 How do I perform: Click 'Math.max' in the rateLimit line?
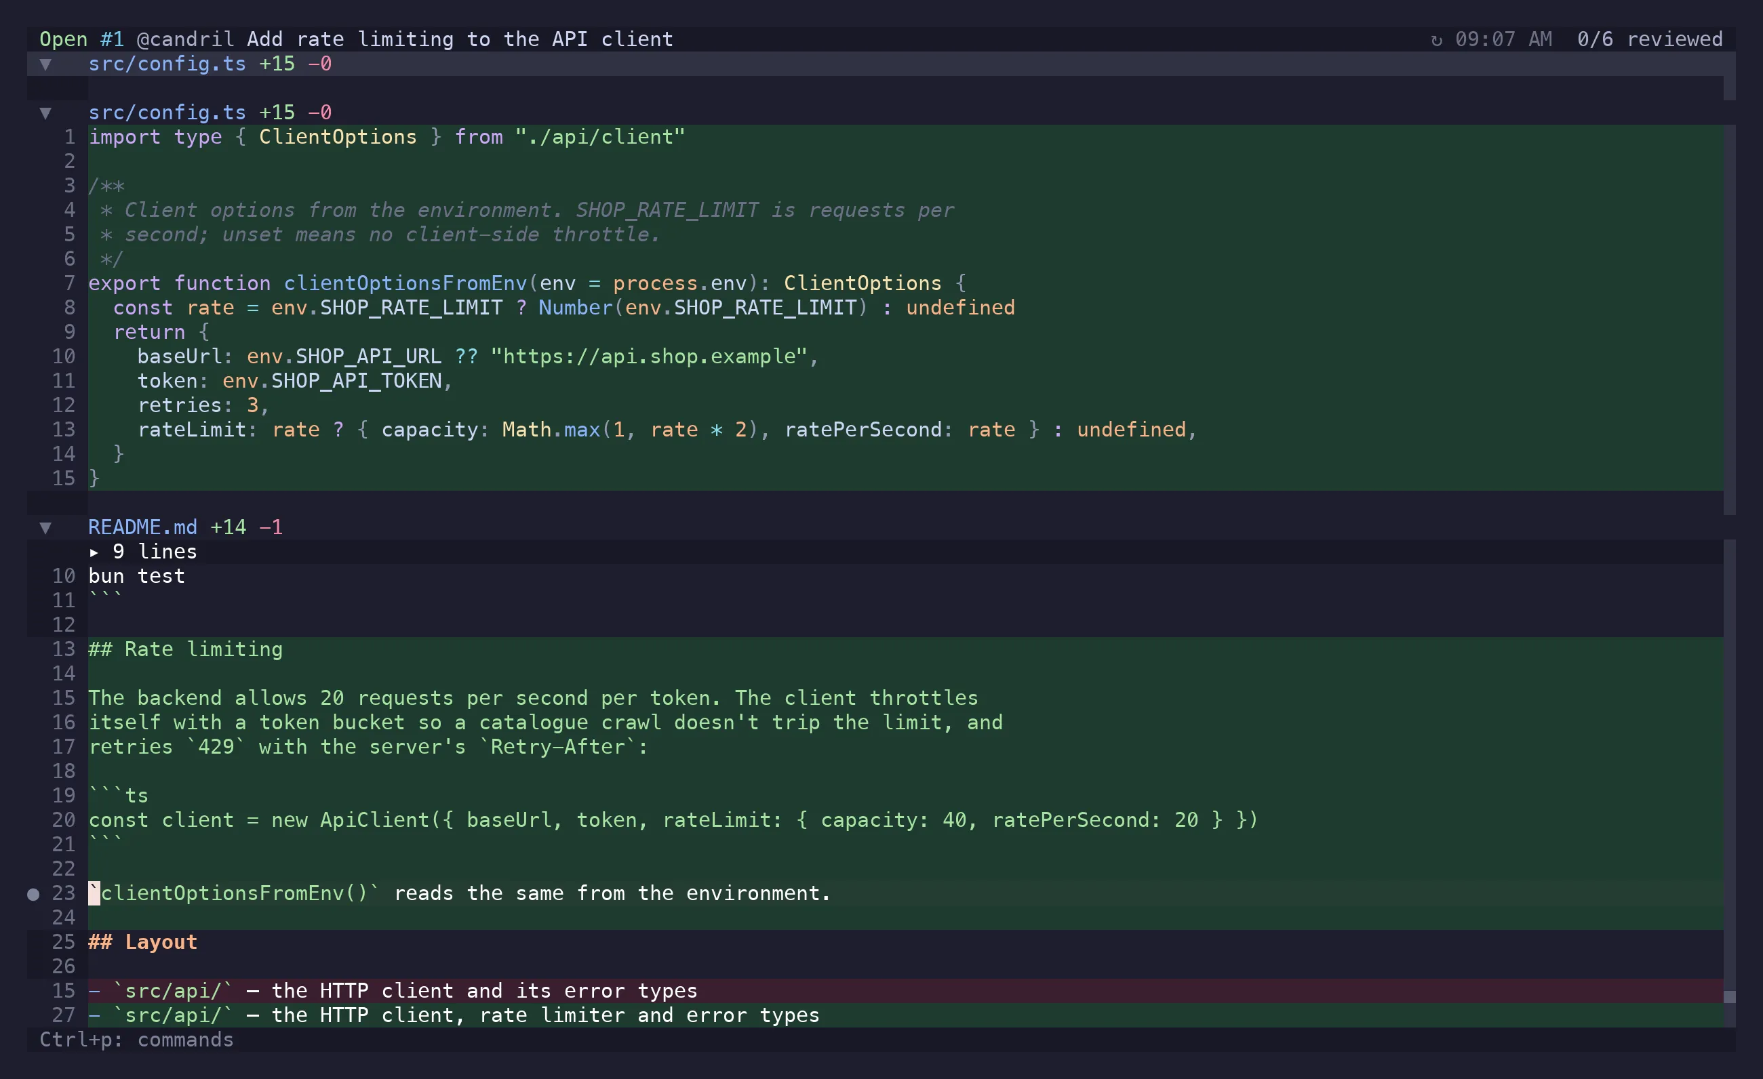pyautogui.click(x=551, y=430)
